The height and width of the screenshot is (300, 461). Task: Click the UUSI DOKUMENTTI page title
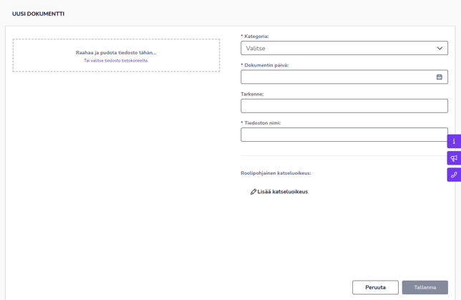38,14
